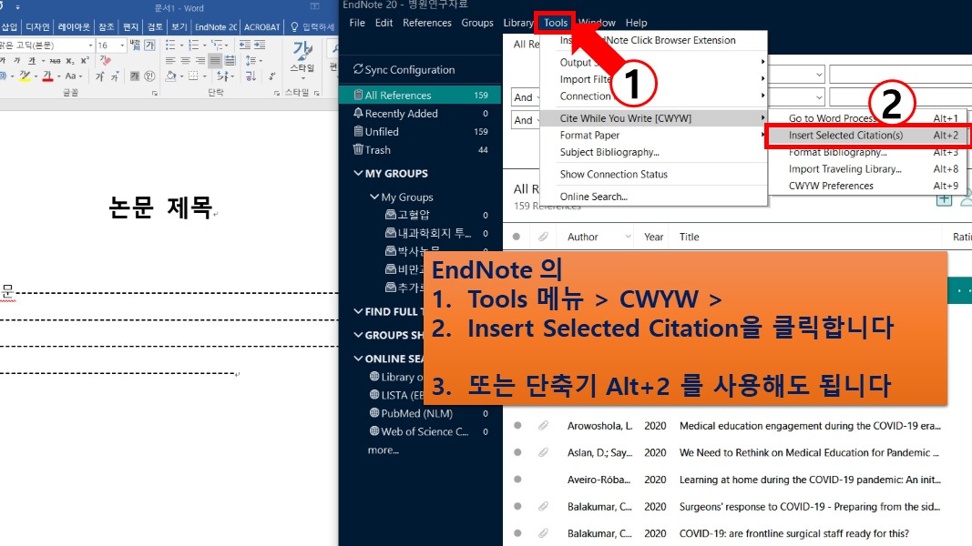Open the font name dropdown in Word
972x546 pixels.
coord(90,45)
